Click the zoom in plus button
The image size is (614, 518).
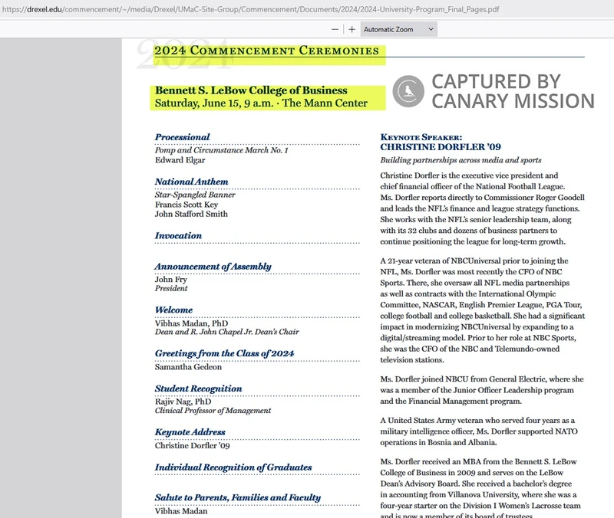tap(352, 29)
